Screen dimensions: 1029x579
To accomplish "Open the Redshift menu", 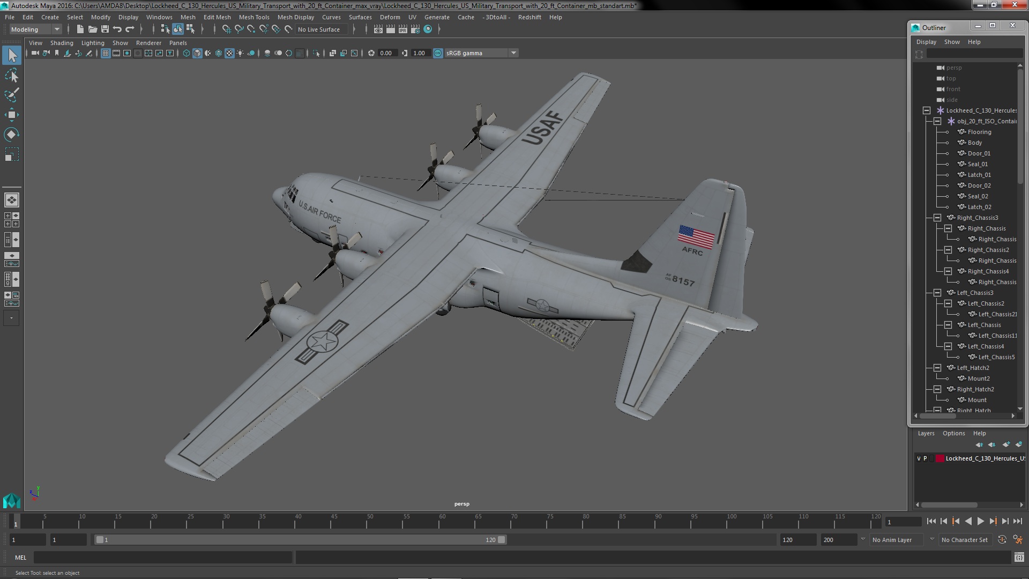I will tap(530, 17).
